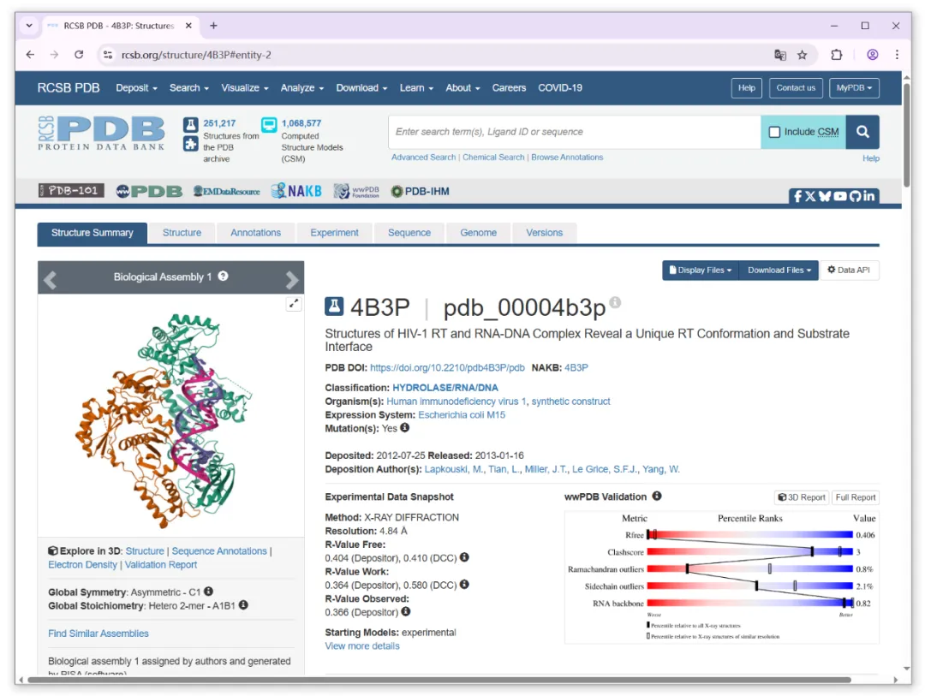Image resolution: width=925 pixels, height=696 pixels.
Task: Click the PDB-IHM logo
Action: tap(420, 191)
